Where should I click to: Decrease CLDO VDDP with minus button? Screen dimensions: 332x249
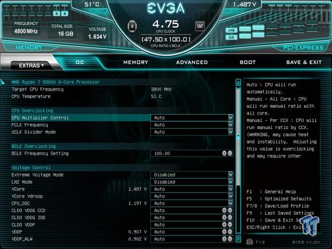(230, 225)
